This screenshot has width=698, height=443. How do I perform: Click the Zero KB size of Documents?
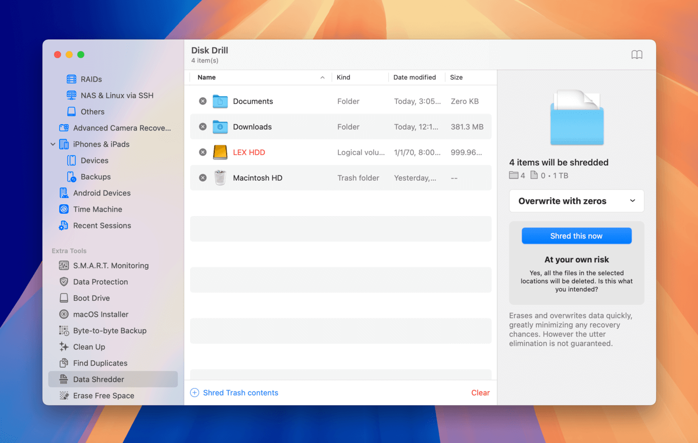(465, 101)
